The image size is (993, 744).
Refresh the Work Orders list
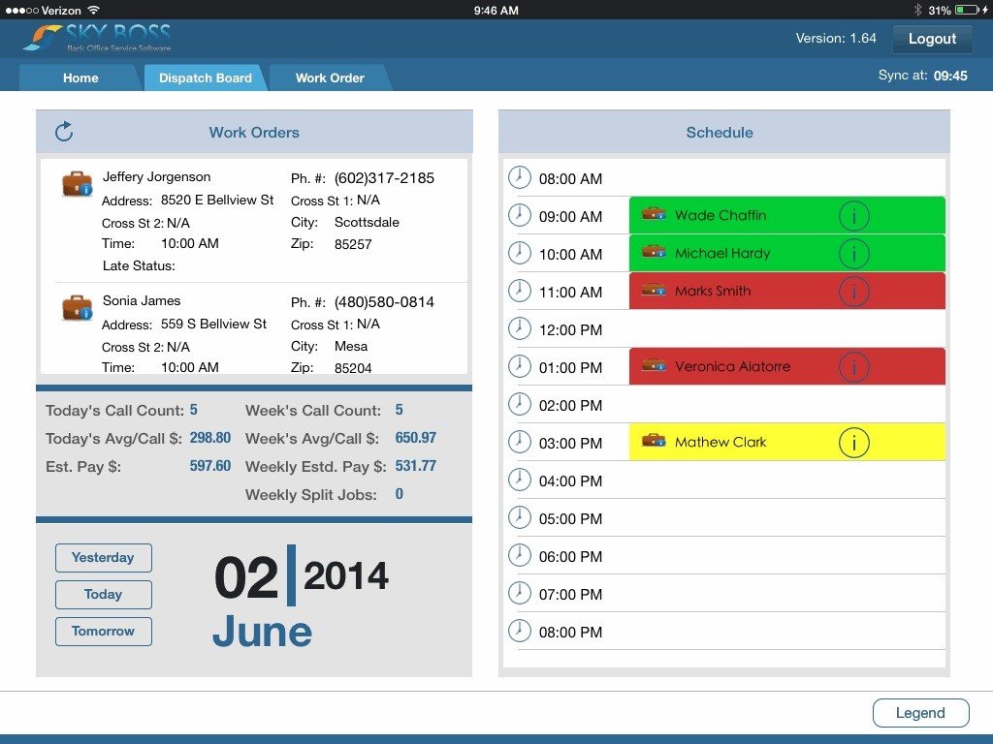tap(64, 132)
